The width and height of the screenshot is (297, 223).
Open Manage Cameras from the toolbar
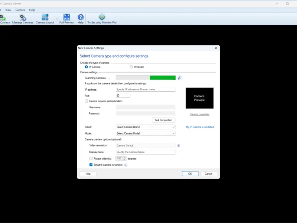point(23,19)
